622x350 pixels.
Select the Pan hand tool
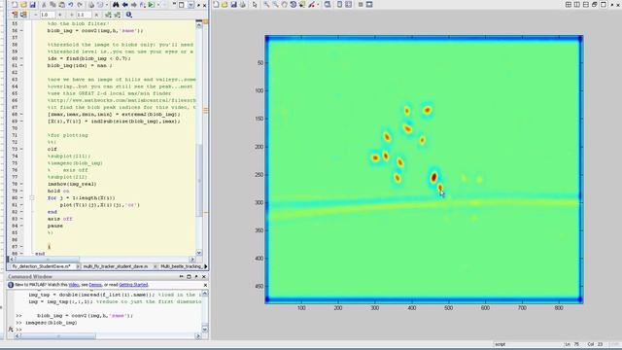pos(284,4)
